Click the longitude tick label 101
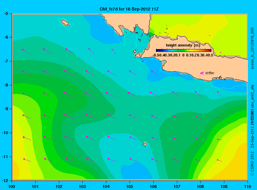 [x=35, y=186]
